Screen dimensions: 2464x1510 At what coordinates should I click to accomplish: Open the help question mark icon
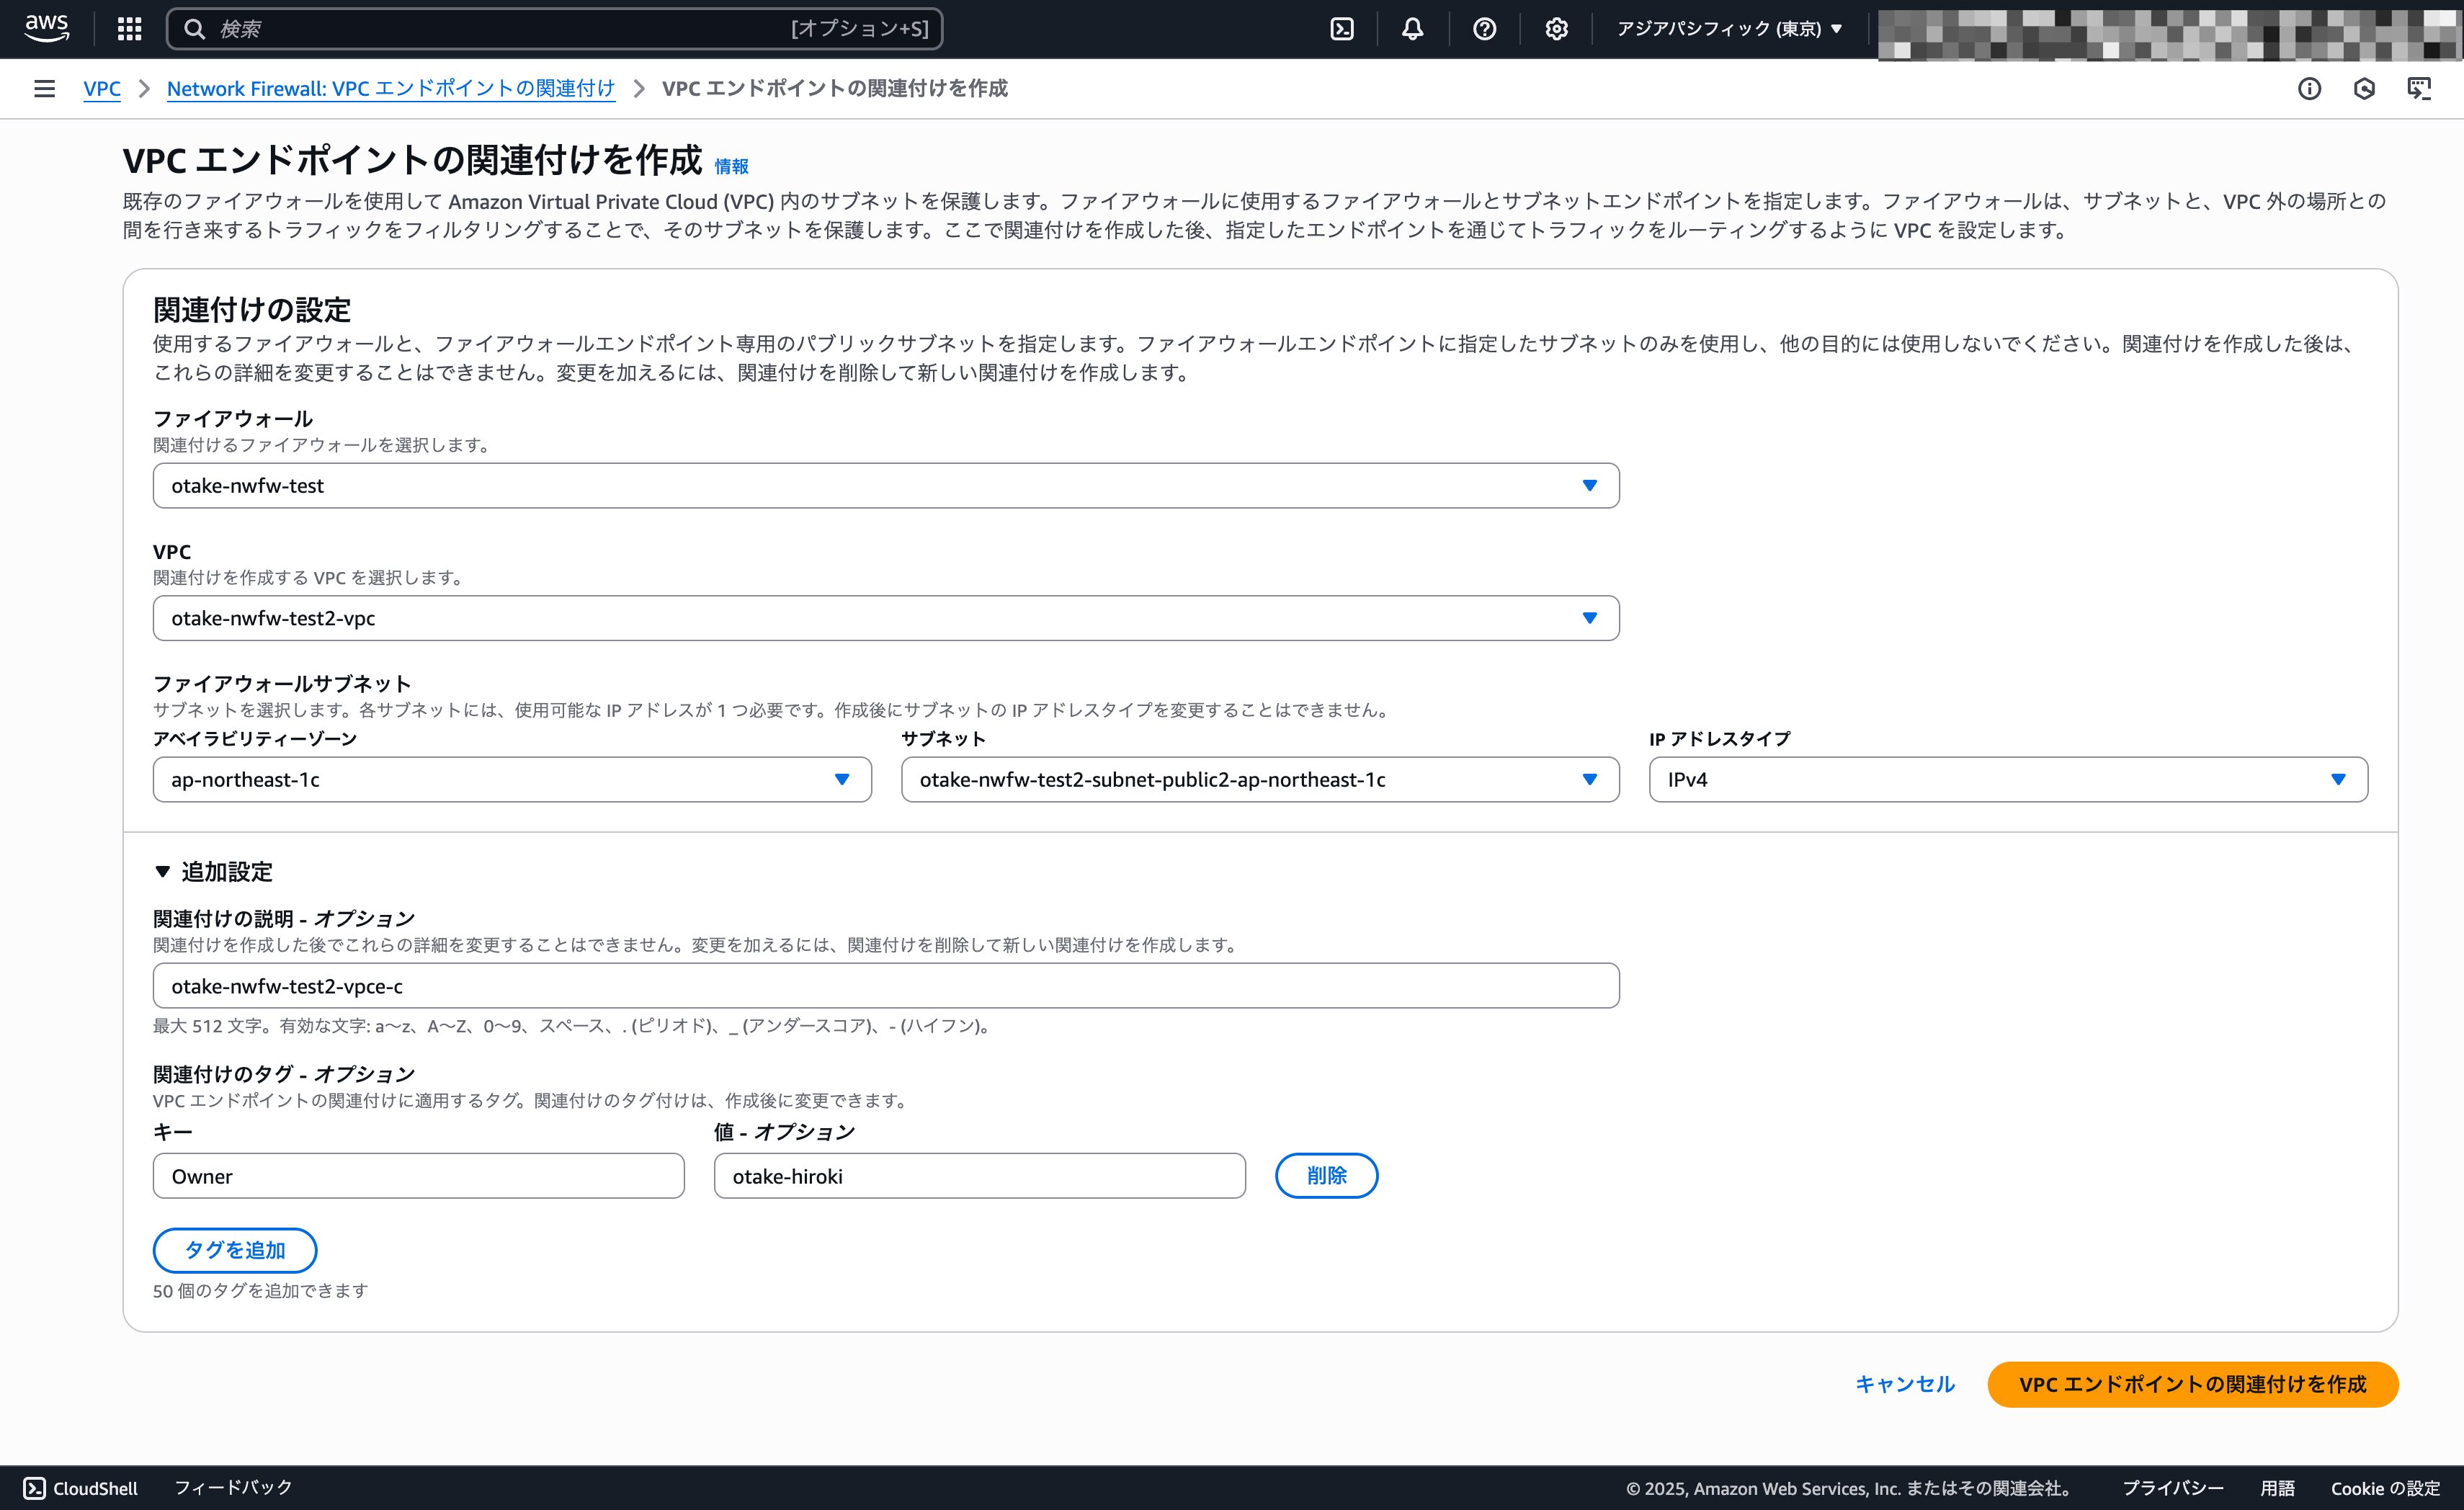(x=1485, y=29)
